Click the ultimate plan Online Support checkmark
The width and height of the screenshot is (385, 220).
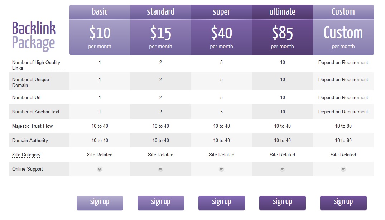(x=282, y=169)
